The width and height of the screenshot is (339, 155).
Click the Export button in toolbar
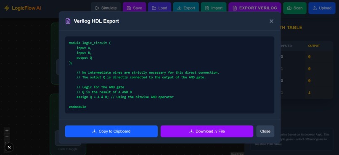pyautogui.click(x=186, y=8)
